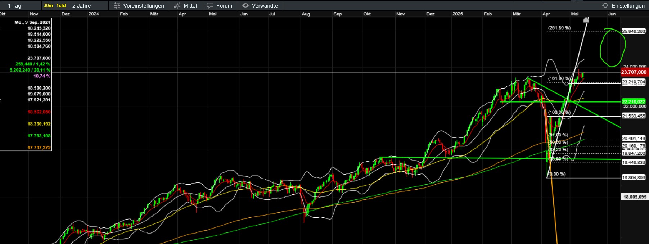The height and width of the screenshot is (244, 649).
Task: Click the white trendline arrow tip
Action: click(x=586, y=19)
